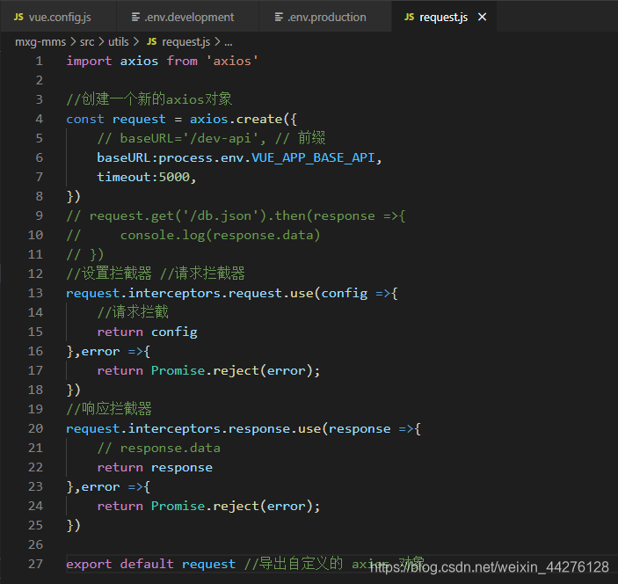The width and height of the screenshot is (618, 584).
Task: Click 'import' keyword on line 1
Action: click(x=89, y=61)
